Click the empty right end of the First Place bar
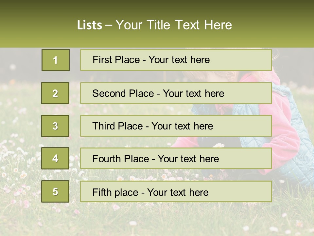 pyautogui.click(x=249, y=60)
